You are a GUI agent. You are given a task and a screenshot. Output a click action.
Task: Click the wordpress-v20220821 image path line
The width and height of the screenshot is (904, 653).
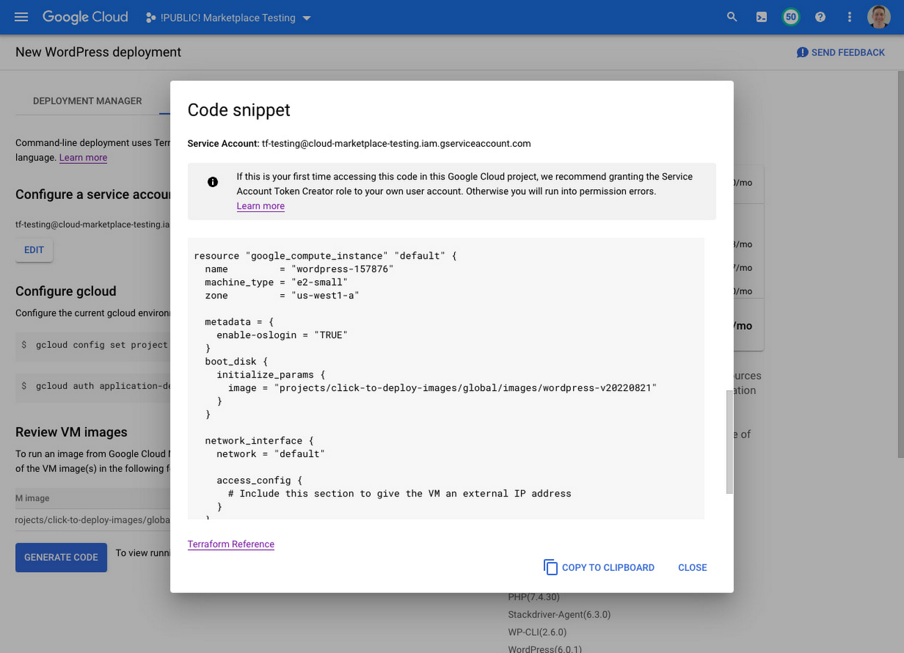click(x=442, y=388)
